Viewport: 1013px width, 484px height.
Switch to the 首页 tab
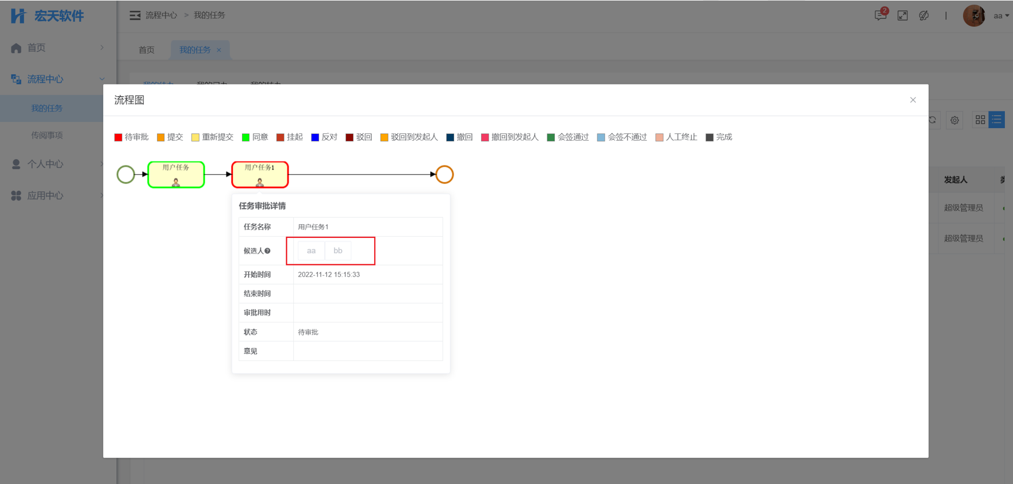point(147,50)
